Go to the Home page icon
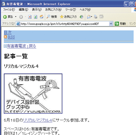This screenshot has height=135, width=136. [x=42, y=17]
